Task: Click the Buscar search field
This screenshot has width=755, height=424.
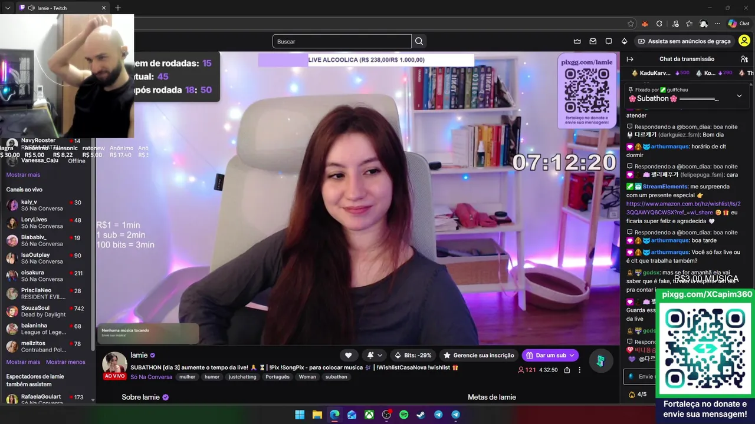Action: [x=342, y=41]
